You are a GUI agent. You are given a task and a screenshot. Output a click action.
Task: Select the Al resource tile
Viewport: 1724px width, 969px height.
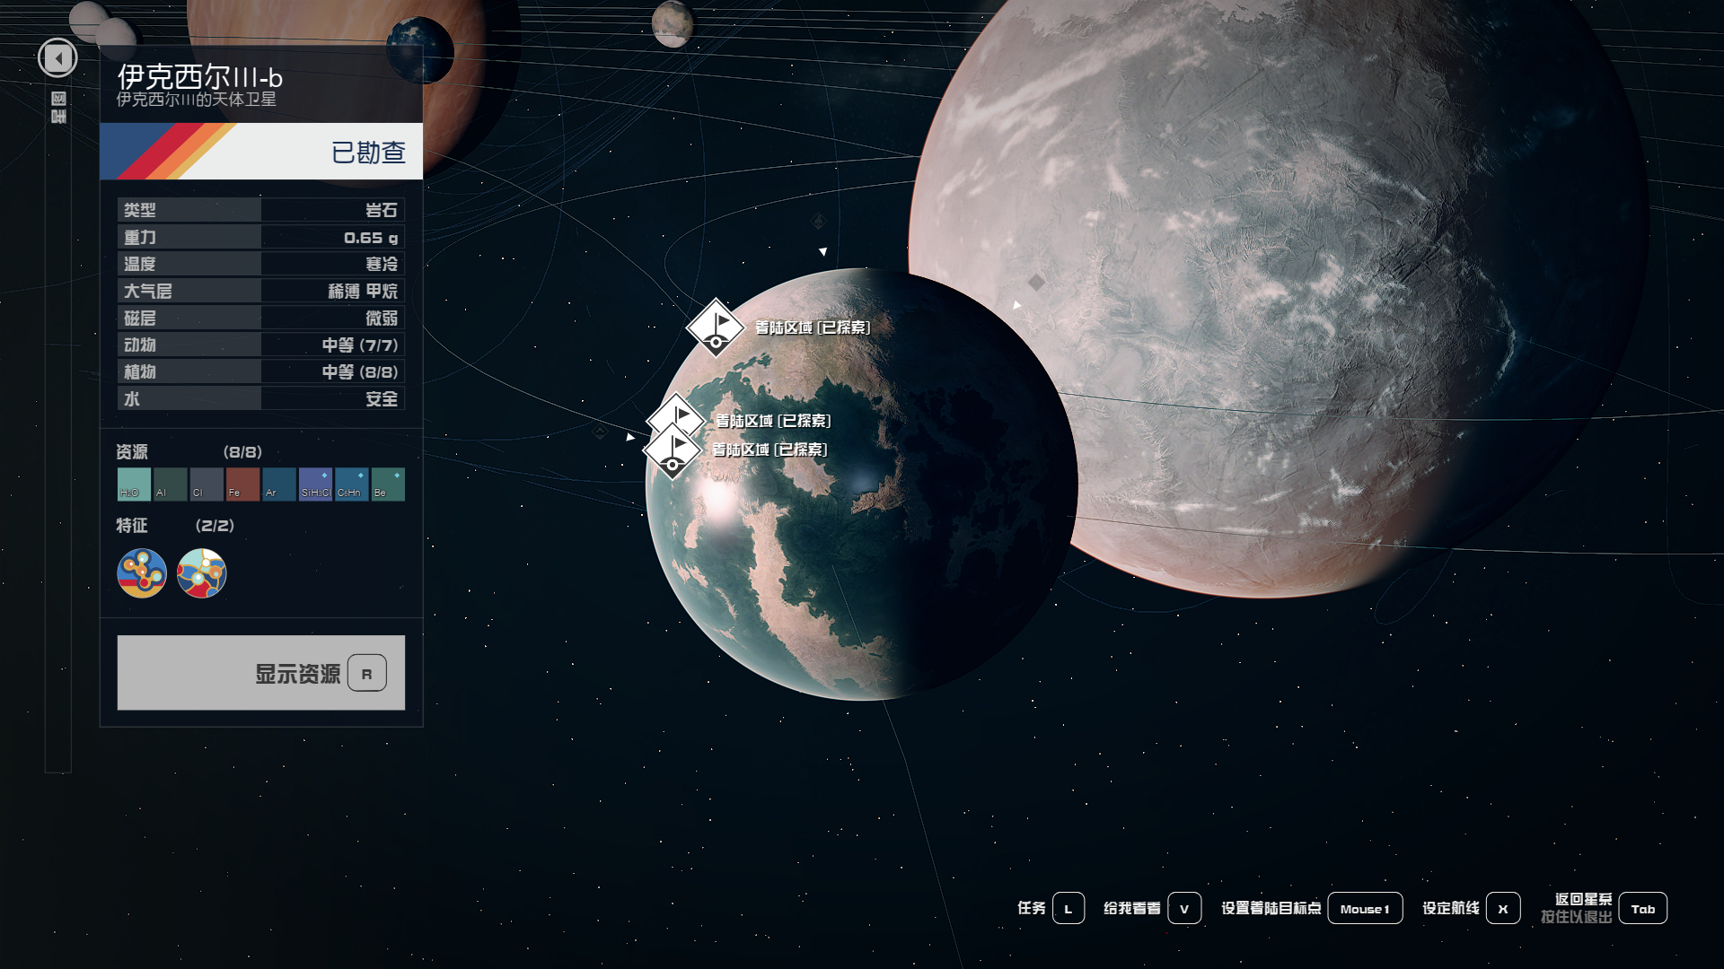(170, 484)
